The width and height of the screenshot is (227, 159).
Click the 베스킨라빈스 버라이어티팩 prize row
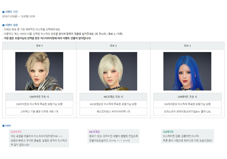point(113,112)
